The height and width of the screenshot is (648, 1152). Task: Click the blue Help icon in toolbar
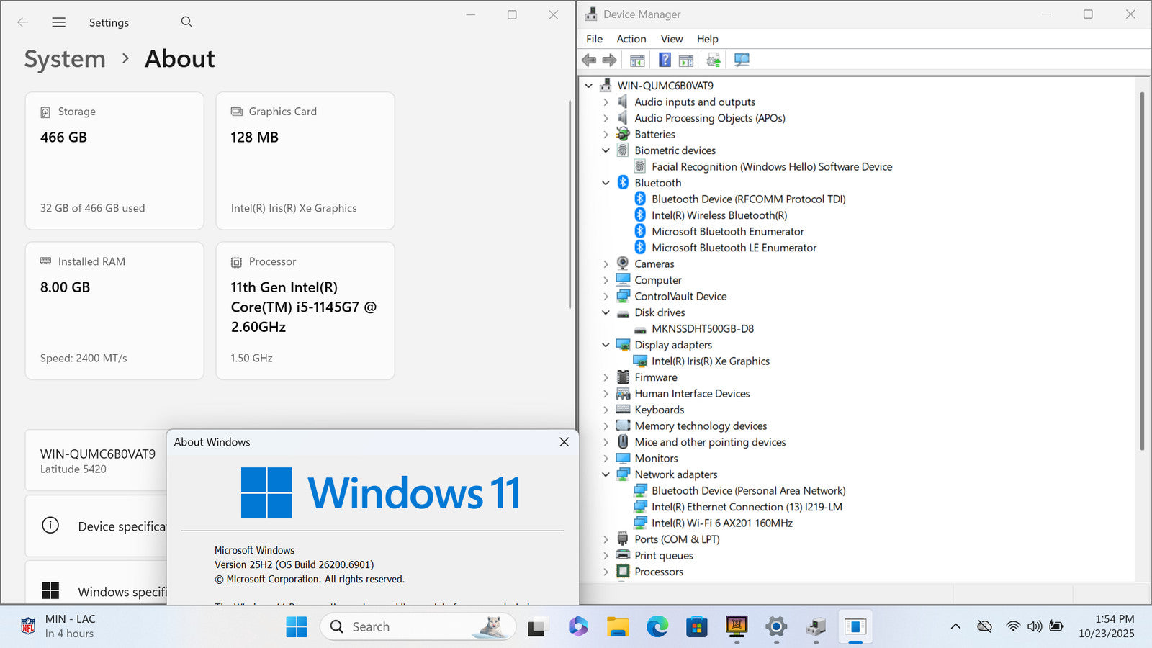[665, 60]
